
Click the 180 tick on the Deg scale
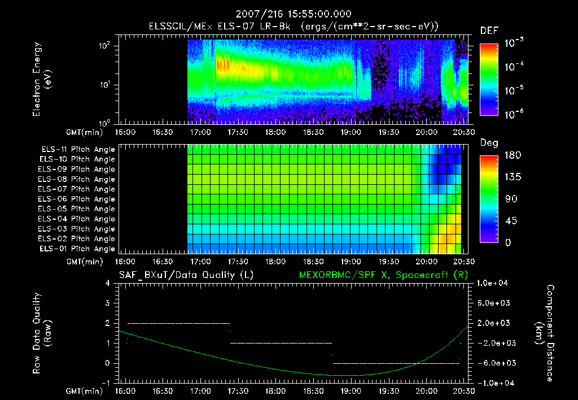pos(513,155)
